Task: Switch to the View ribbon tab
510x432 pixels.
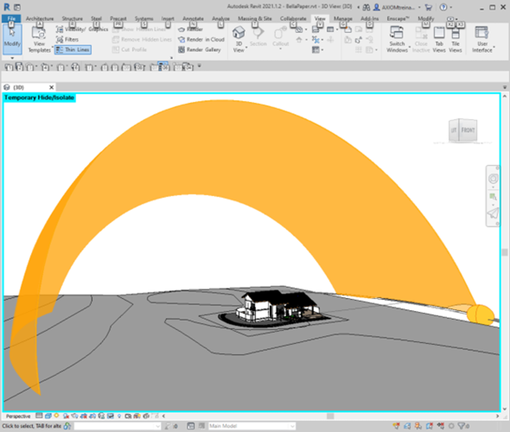Action: point(320,19)
